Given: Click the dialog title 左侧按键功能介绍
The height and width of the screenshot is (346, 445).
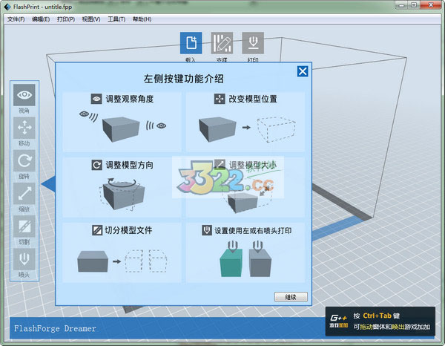Looking at the screenshot, I should tap(184, 79).
